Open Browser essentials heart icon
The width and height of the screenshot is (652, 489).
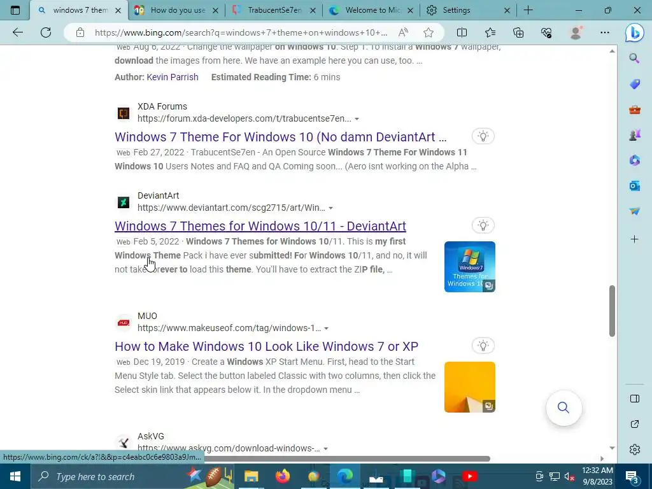point(546,32)
